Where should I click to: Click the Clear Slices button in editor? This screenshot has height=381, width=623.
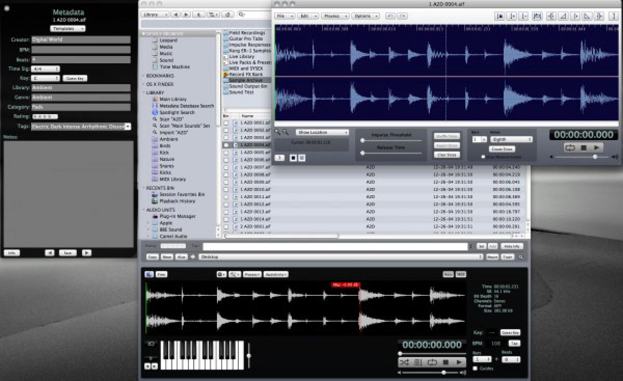[x=447, y=155]
